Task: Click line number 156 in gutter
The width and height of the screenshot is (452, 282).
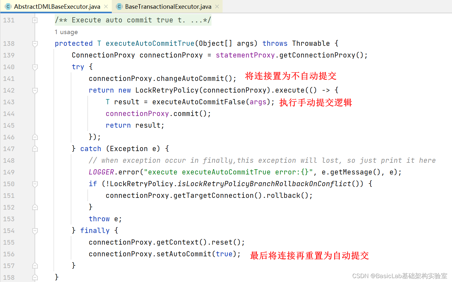Action: click(9, 254)
